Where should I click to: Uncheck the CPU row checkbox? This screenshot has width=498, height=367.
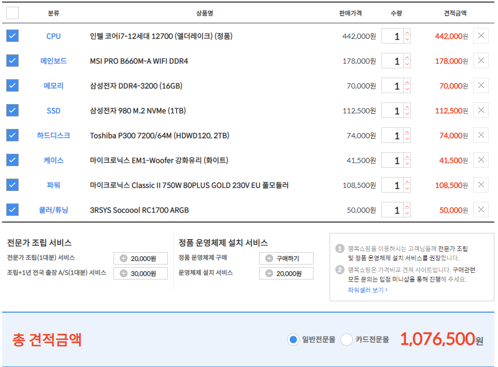tap(12, 36)
